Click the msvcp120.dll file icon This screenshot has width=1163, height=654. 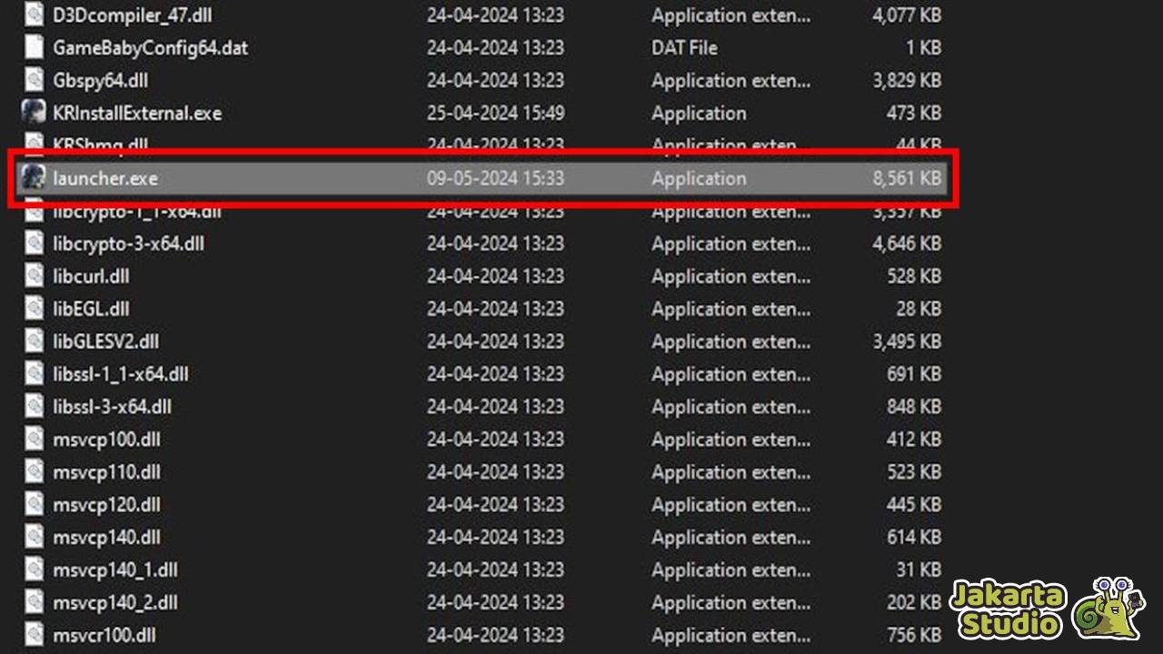pyautogui.click(x=34, y=505)
